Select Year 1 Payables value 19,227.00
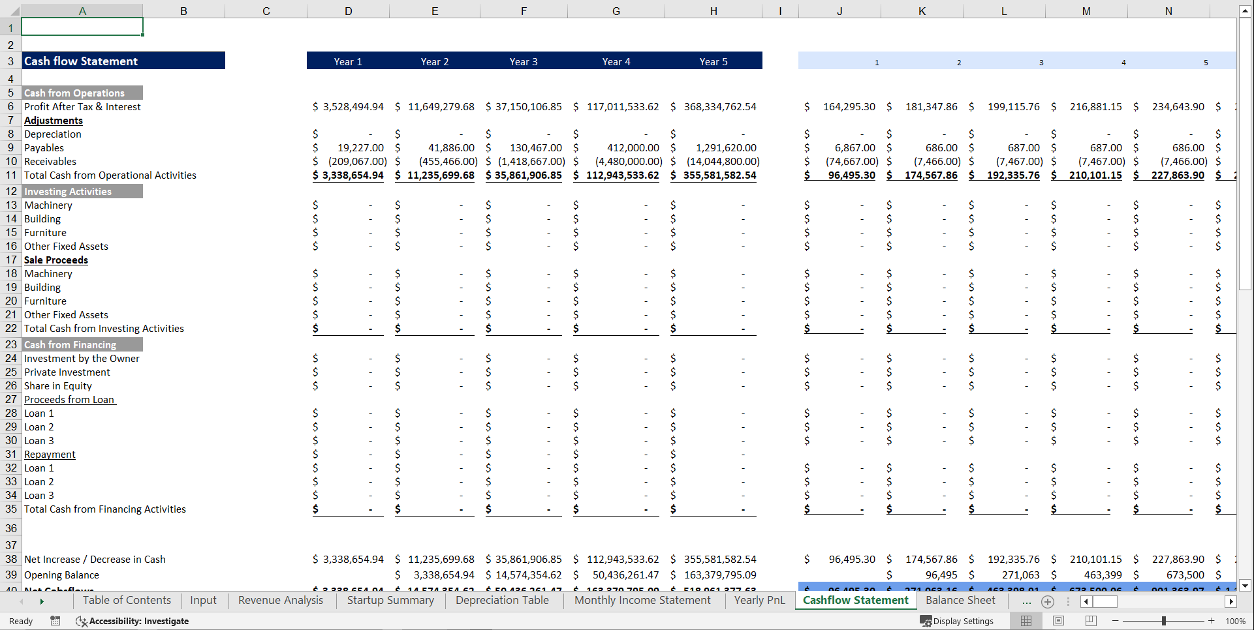 pyautogui.click(x=348, y=147)
